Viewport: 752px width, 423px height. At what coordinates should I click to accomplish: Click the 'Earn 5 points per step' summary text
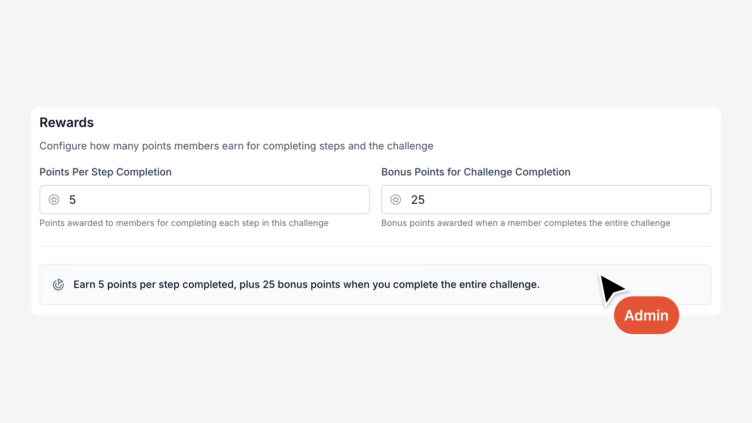point(306,285)
